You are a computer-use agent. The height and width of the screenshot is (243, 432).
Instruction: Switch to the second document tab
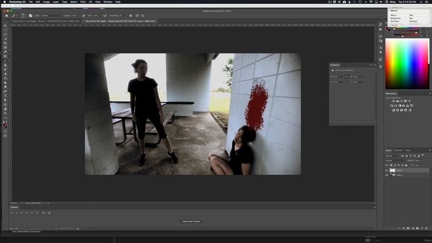pyautogui.click(x=120, y=21)
